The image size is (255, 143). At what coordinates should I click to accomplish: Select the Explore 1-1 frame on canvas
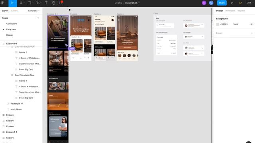pos(58,79)
